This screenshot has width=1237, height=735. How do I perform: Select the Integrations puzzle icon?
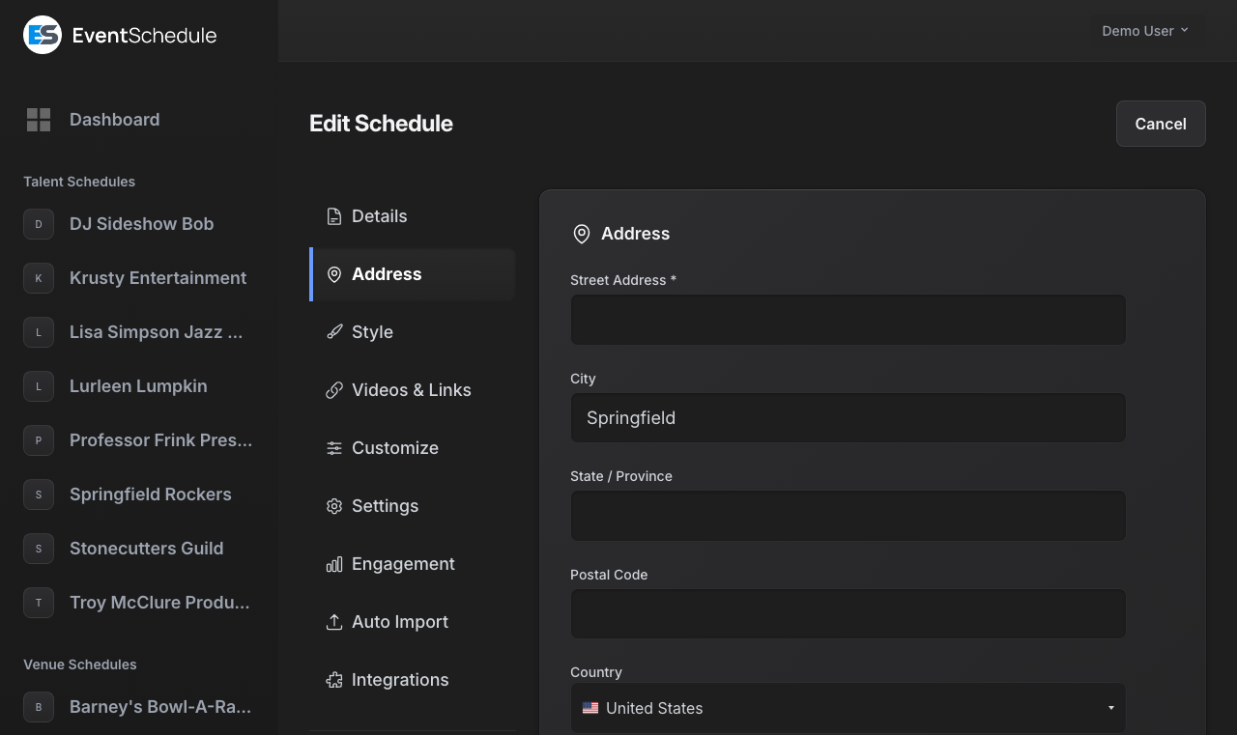[334, 680]
